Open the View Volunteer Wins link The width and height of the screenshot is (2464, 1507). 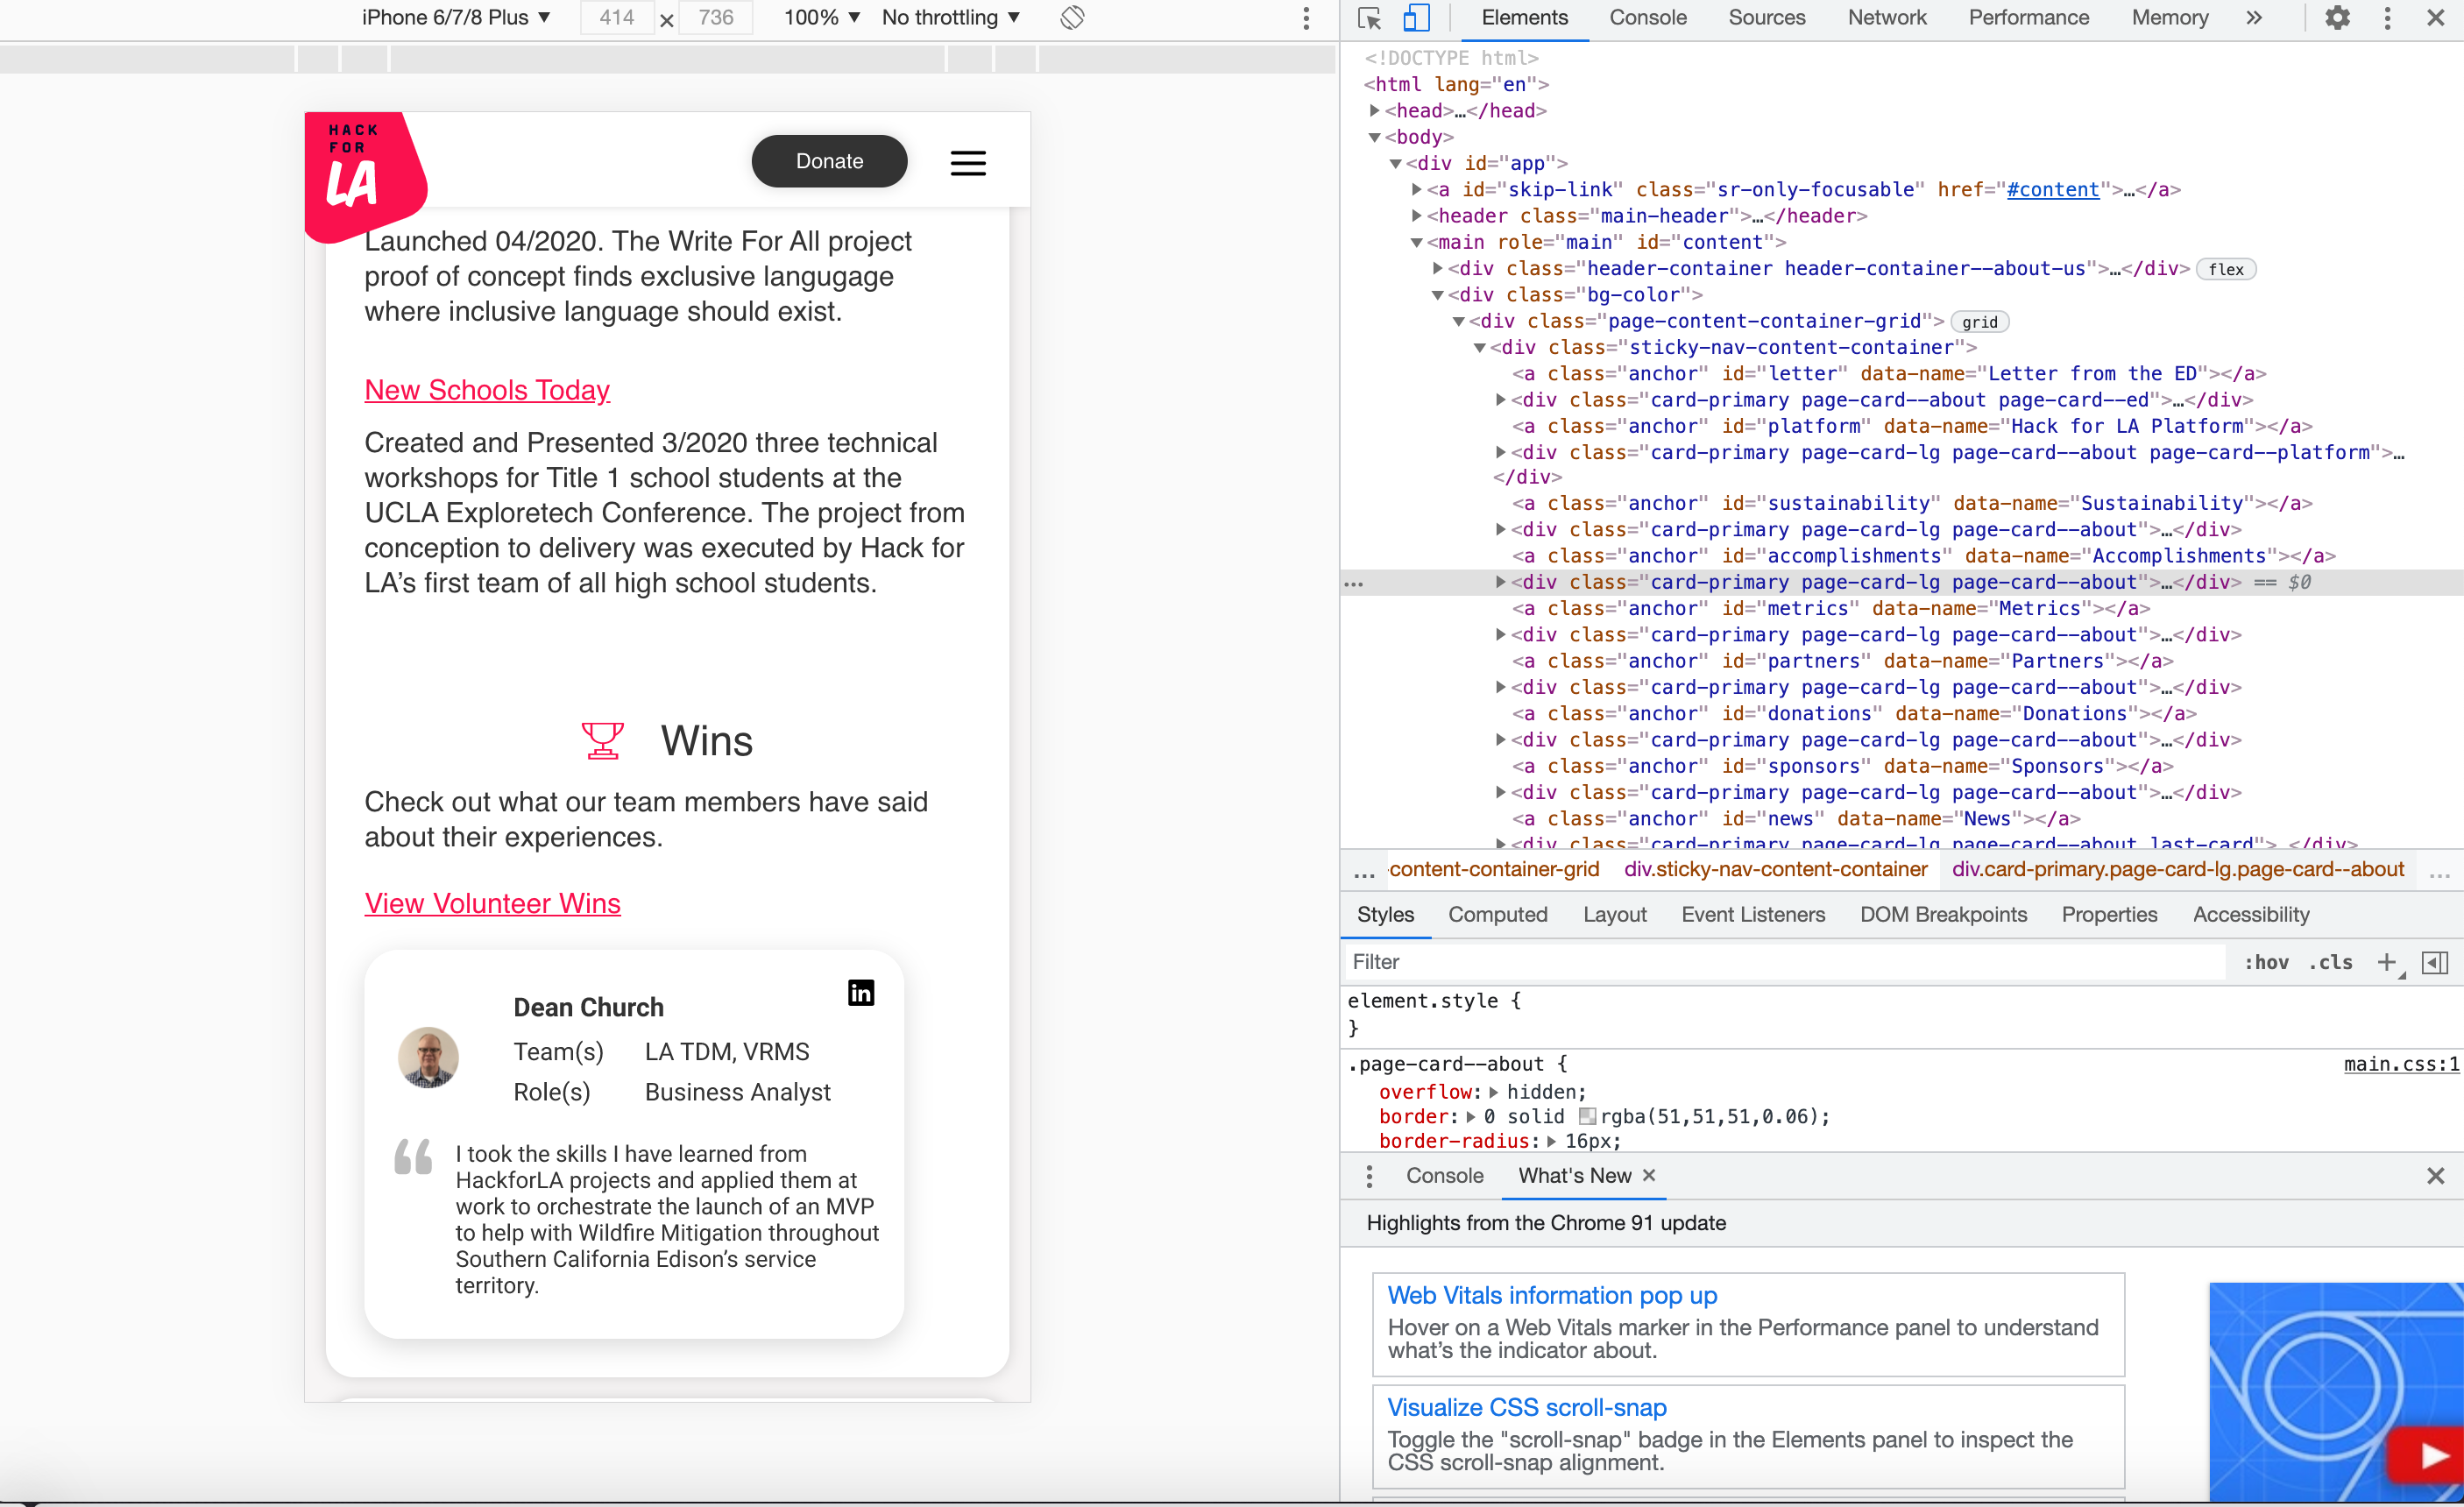(x=492, y=903)
